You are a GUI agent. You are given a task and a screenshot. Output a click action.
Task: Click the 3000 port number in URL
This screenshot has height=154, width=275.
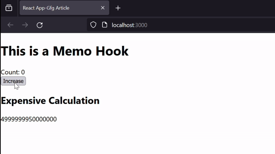tap(141, 25)
